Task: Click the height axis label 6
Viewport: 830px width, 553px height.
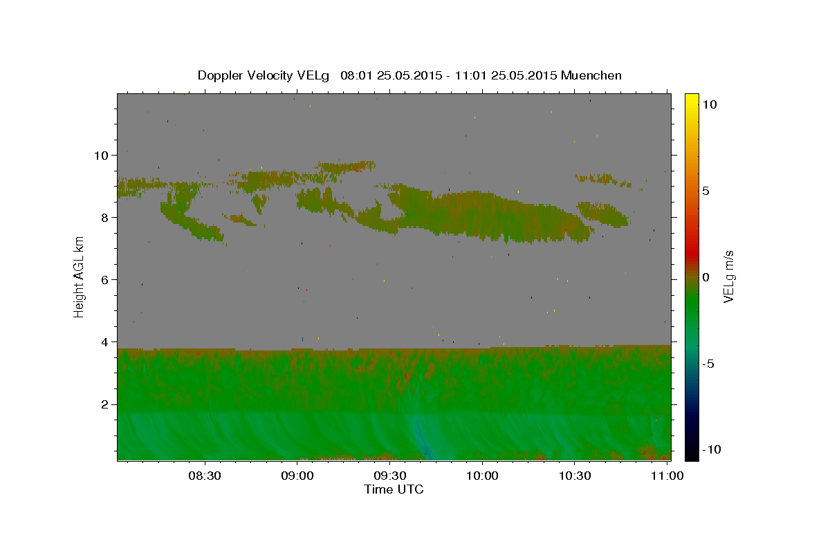Action: point(104,279)
